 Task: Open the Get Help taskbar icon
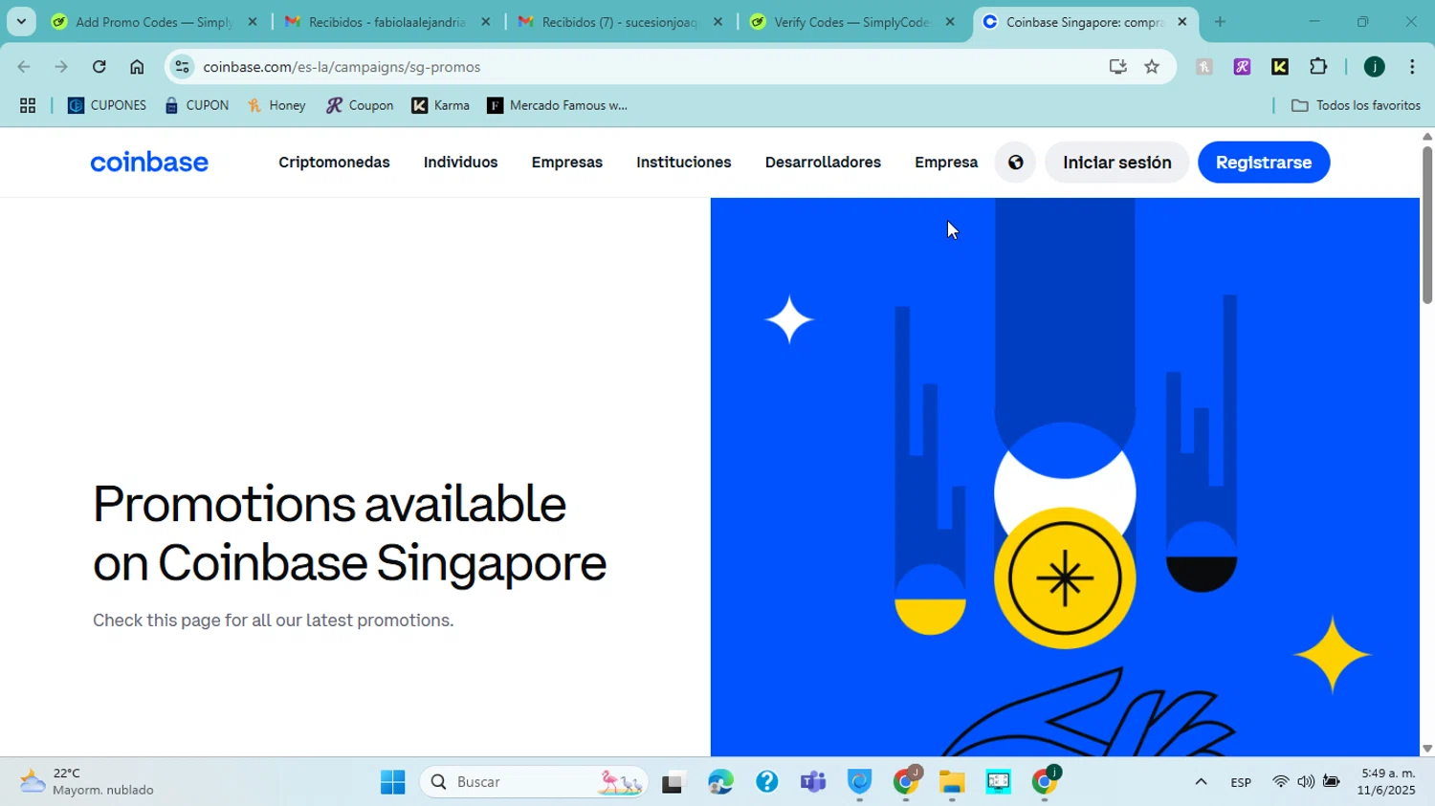766,782
